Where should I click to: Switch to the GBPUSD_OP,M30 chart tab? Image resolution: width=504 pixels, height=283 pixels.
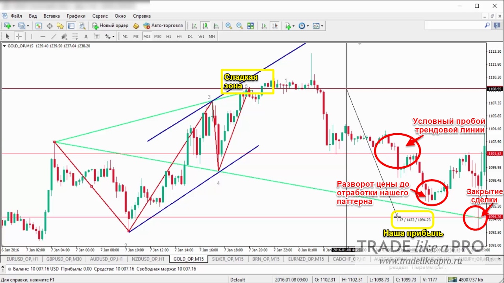click(x=63, y=259)
